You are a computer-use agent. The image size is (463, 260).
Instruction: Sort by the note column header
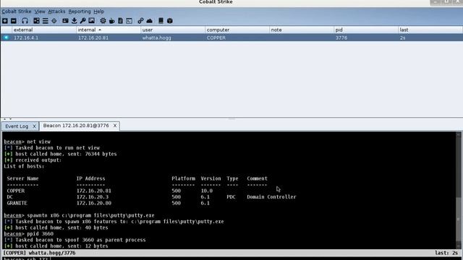point(301,30)
